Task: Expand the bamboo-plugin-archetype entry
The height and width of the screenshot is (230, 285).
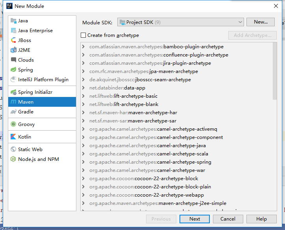Action: [83, 47]
